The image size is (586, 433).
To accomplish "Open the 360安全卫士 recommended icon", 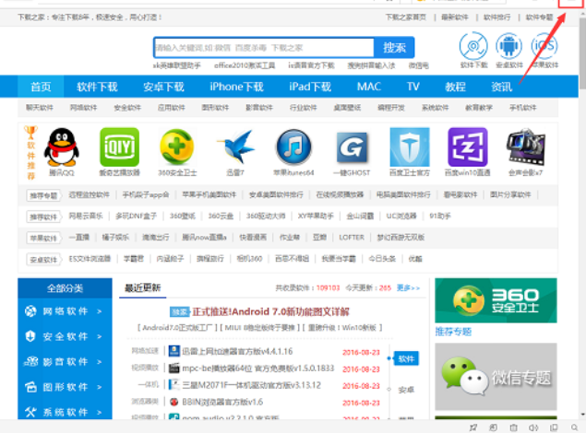I will click(177, 147).
